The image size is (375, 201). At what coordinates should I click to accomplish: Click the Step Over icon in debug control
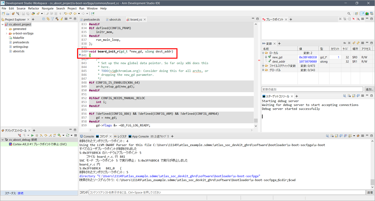(46, 135)
